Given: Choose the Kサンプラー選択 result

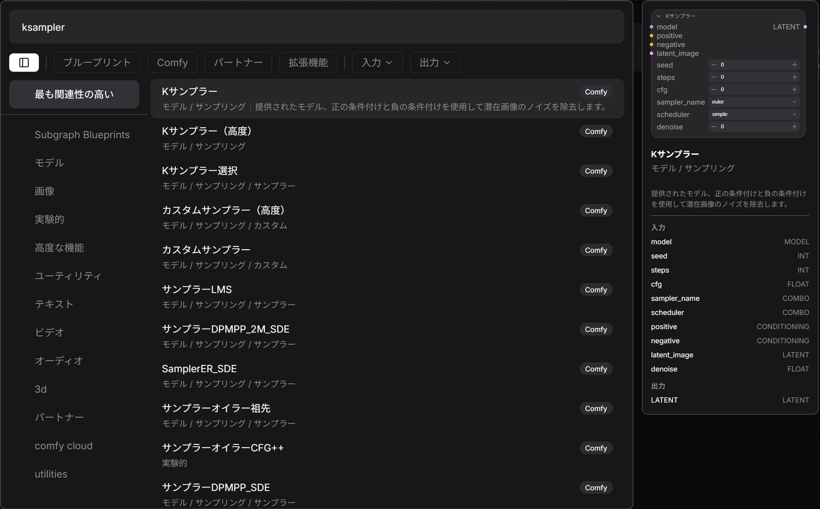Looking at the screenshot, I should click(387, 178).
